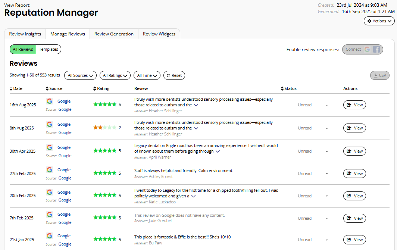Expand the 8th Aug 2025 review text
Image resolution: width=397 pixels, height=250 pixels.
coord(196,128)
